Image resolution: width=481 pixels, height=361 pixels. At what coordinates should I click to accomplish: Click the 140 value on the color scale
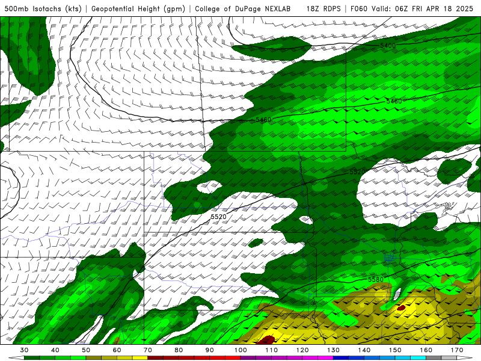coord(364,350)
